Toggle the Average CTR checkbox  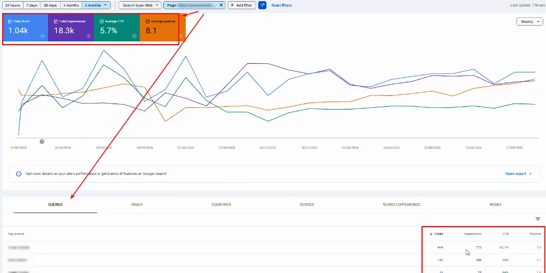point(102,21)
